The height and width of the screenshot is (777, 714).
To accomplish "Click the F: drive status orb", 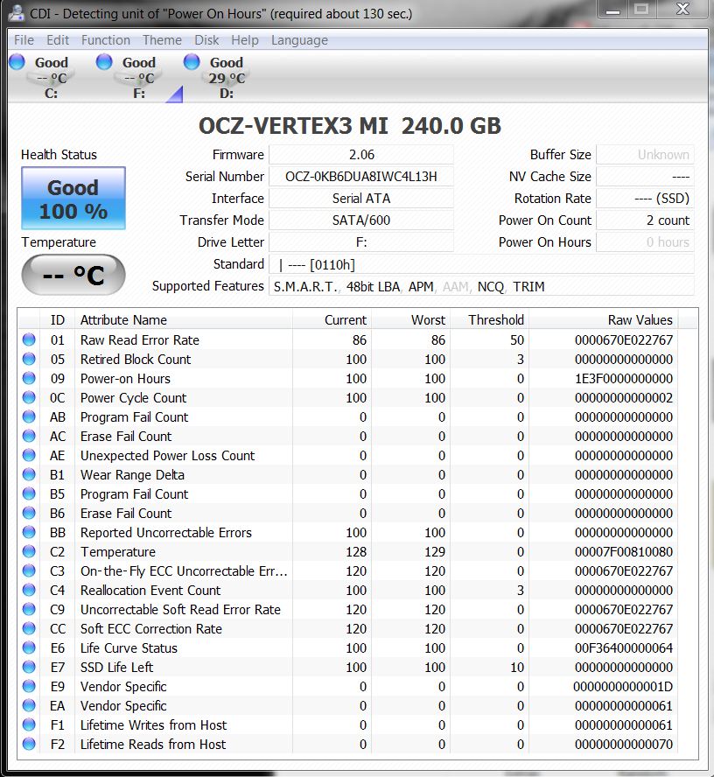I will point(104,62).
